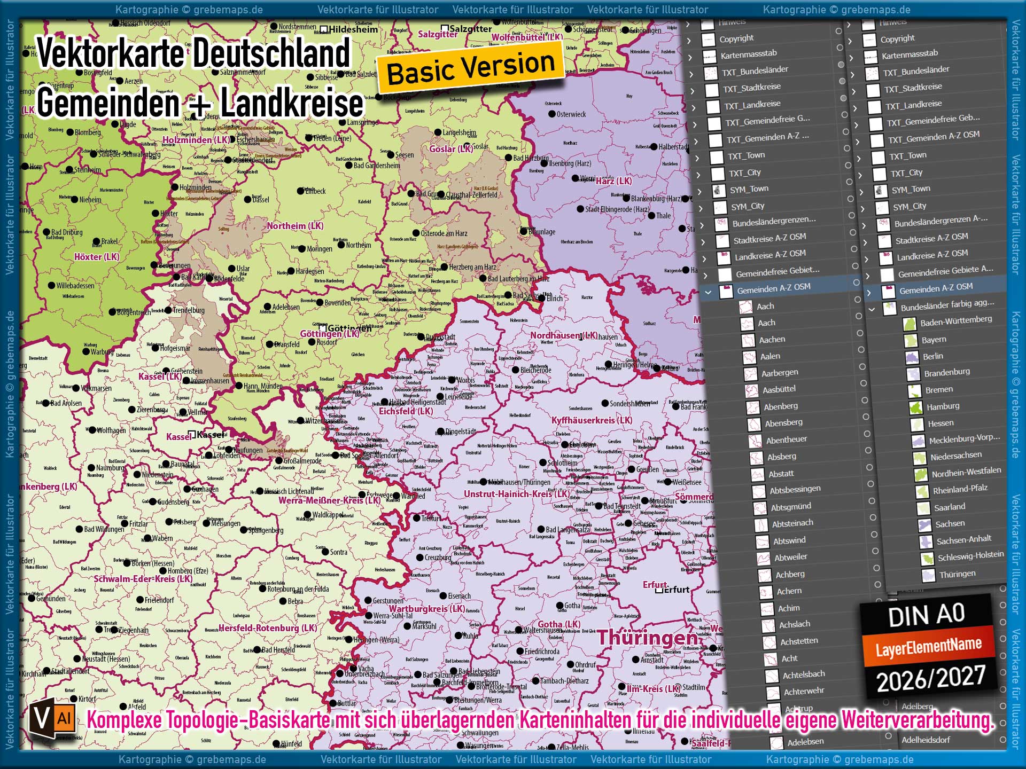Click the Abentheuer sublayer thumbnail
1026x769 pixels.
(x=755, y=441)
